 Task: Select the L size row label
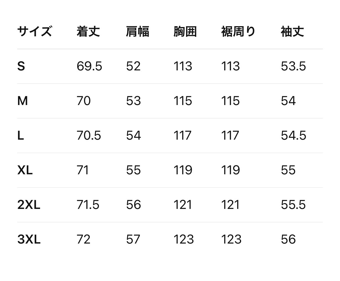21,136
